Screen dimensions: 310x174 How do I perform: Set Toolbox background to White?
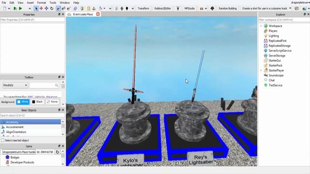point(23,102)
